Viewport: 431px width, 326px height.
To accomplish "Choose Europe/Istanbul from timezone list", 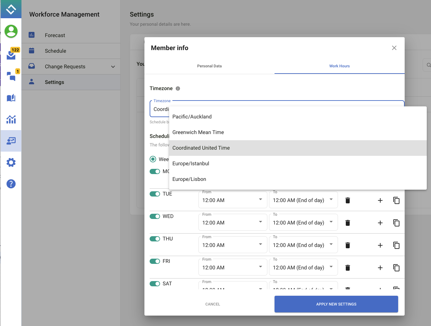I will click(191, 164).
